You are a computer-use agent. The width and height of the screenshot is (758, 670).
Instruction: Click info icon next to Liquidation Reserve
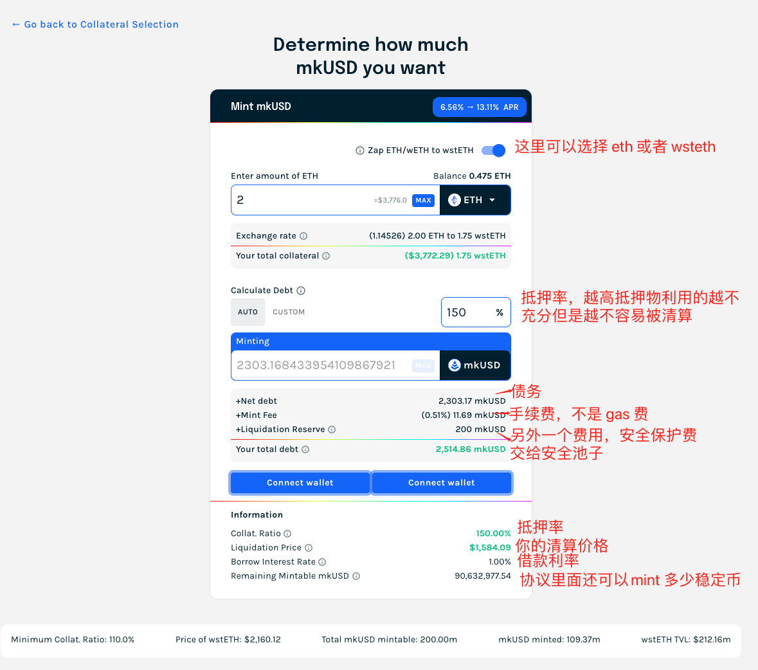point(332,430)
